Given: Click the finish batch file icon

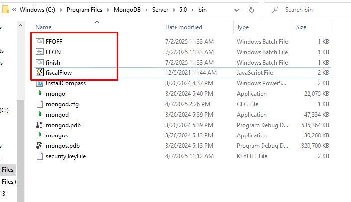Looking at the screenshot, I should coord(40,62).
